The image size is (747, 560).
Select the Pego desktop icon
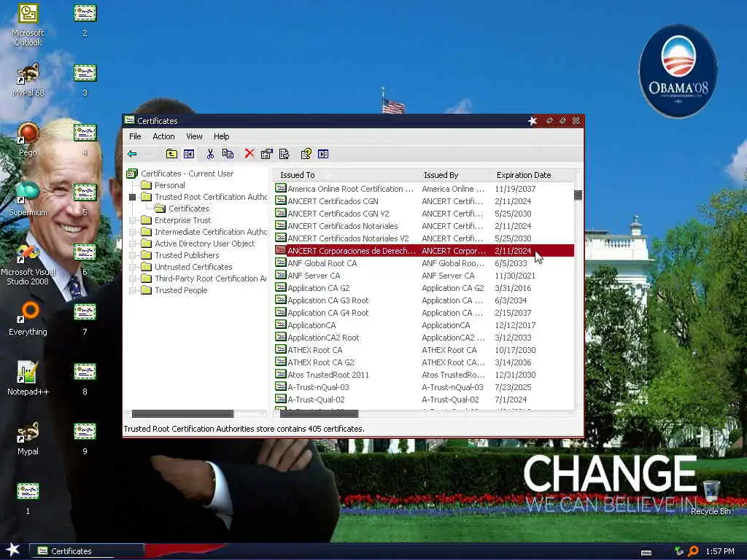coord(28,139)
